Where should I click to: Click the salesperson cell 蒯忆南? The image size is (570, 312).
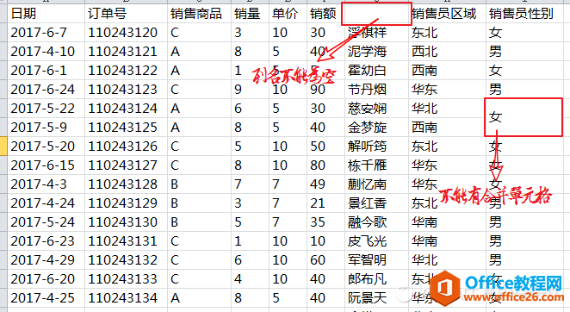click(x=376, y=184)
